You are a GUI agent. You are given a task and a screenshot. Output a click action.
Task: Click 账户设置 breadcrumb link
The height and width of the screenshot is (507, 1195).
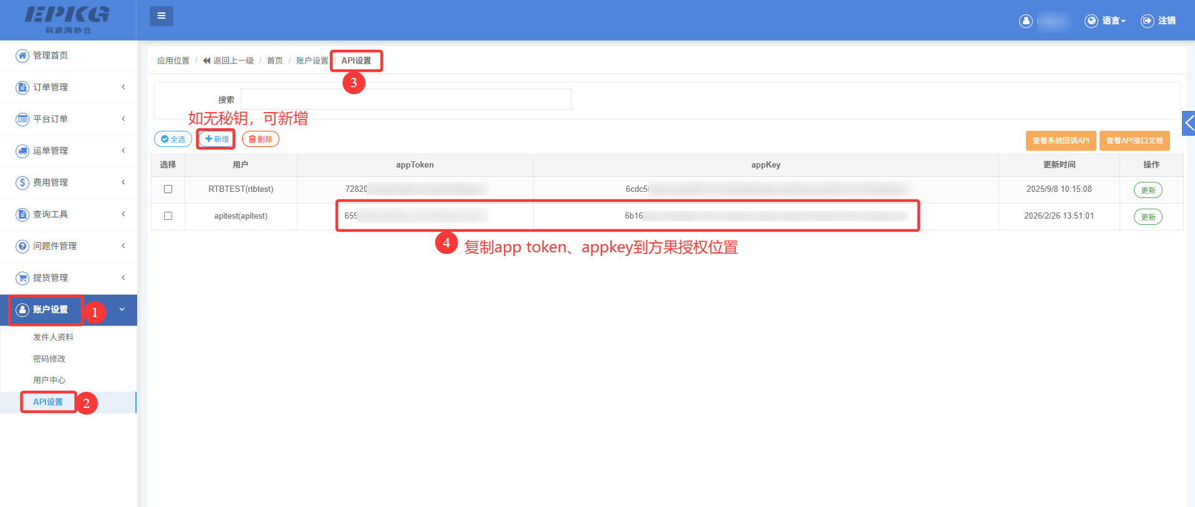312,60
